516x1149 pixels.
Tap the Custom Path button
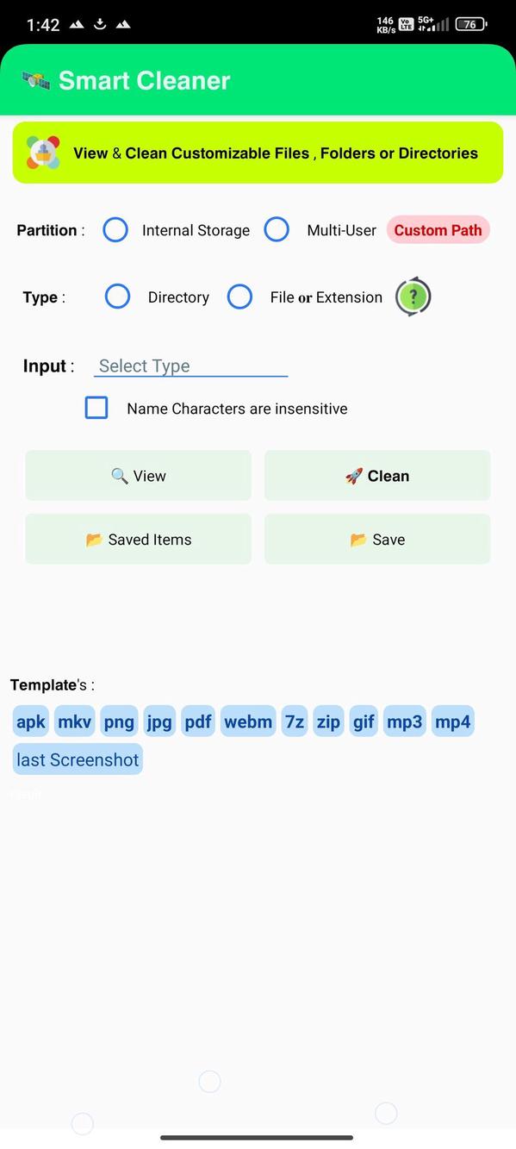pos(438,230)
